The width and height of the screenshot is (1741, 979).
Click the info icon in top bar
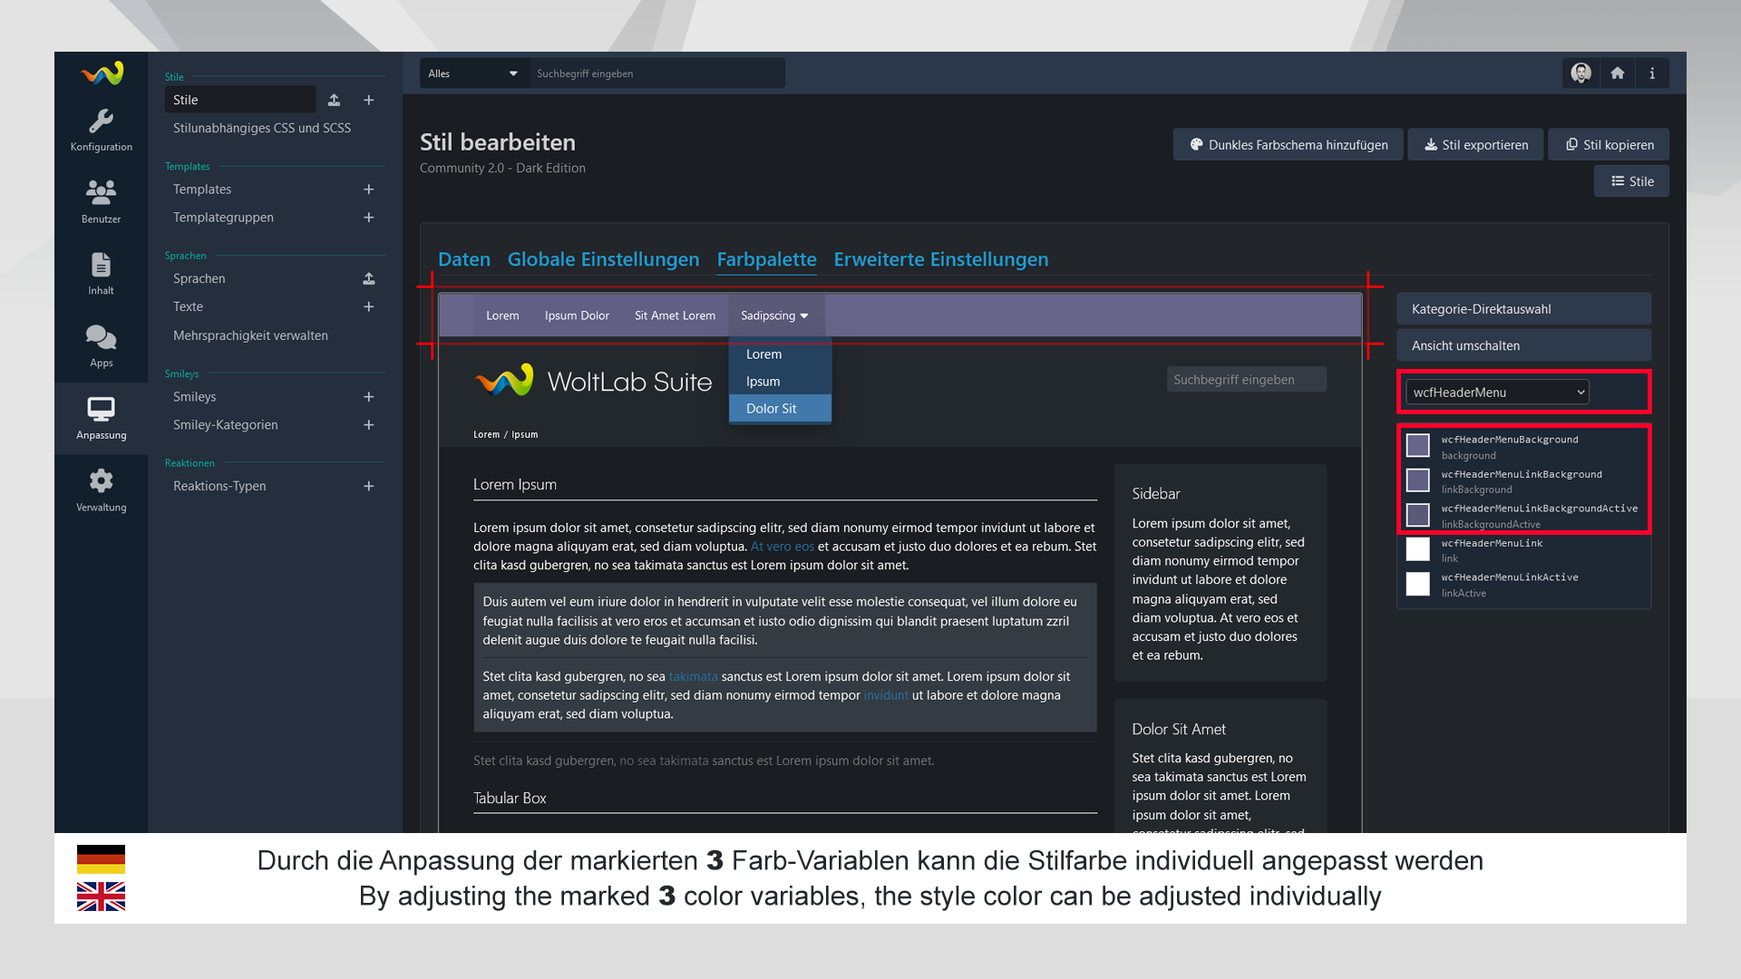[1651, 73]
